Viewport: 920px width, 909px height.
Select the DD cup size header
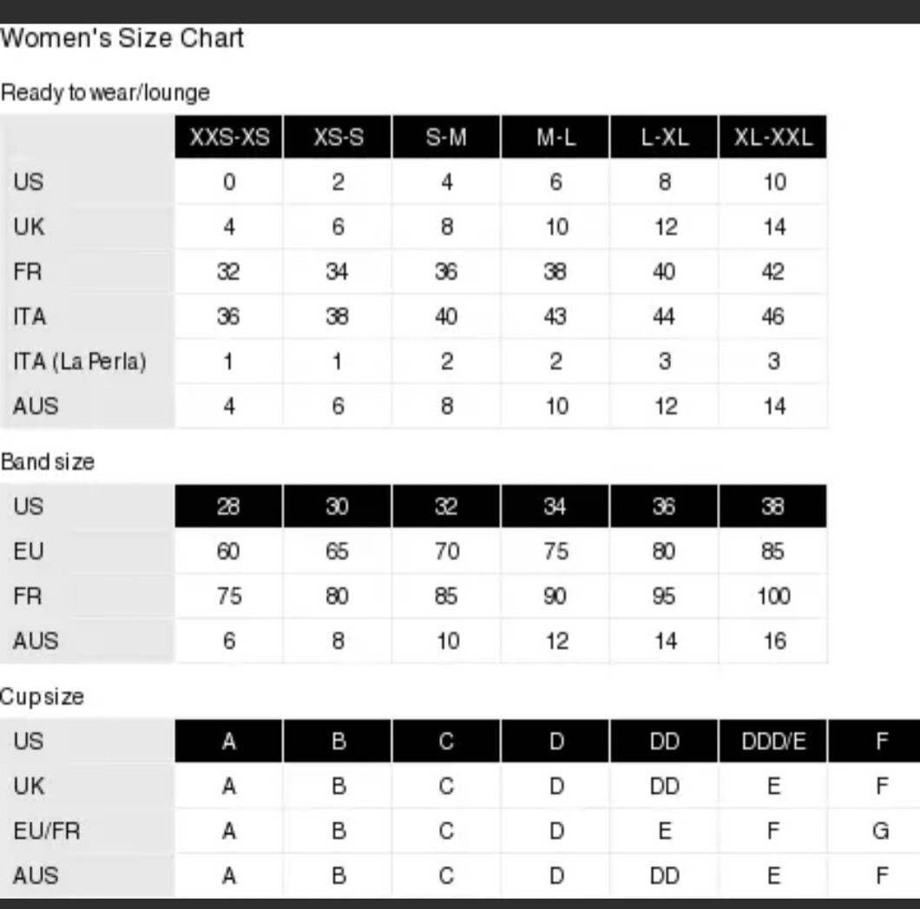(664, 742)
